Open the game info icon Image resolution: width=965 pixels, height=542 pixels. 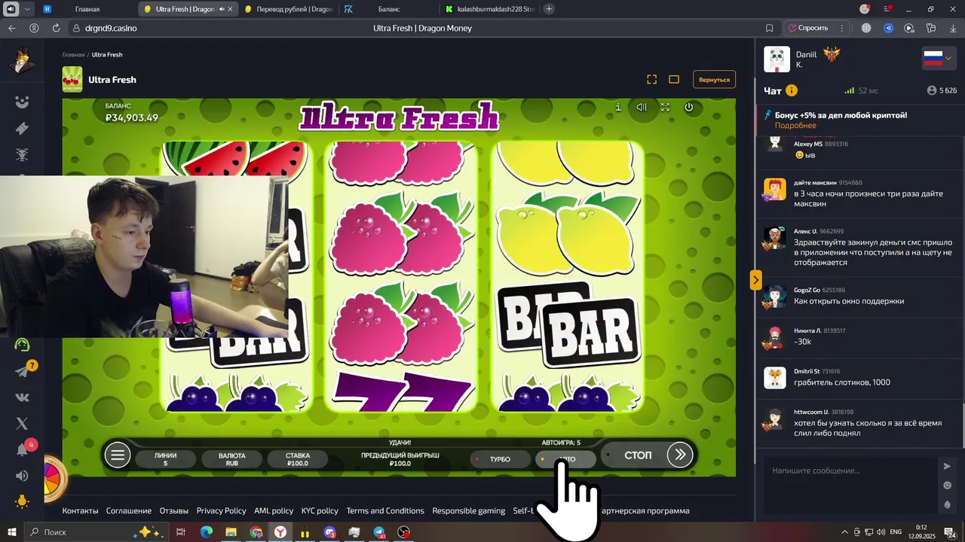point(618,107)
